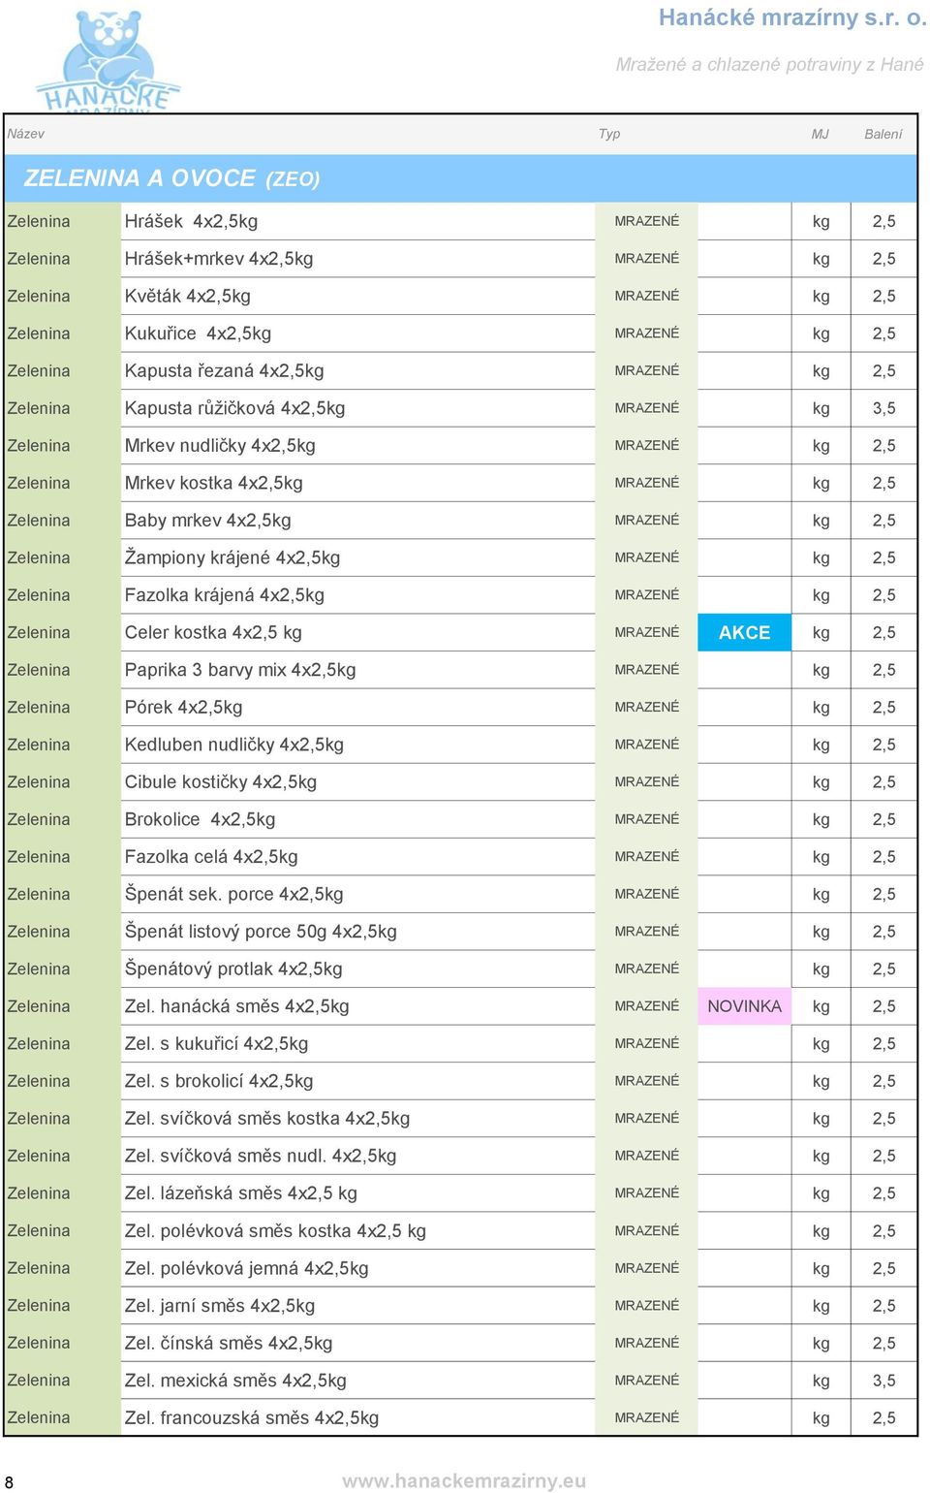
Task: Open the www.hanackemrazirny.eu footer link
Action: [x=464, y=1480]
